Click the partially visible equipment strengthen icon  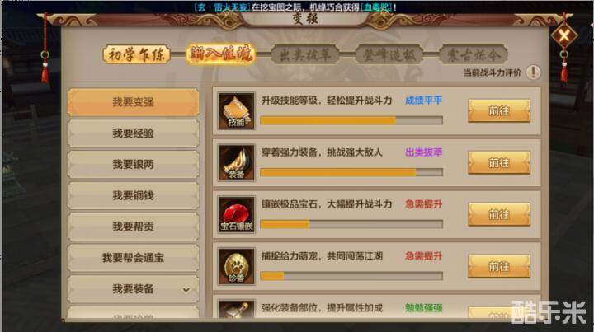(237, 309)
